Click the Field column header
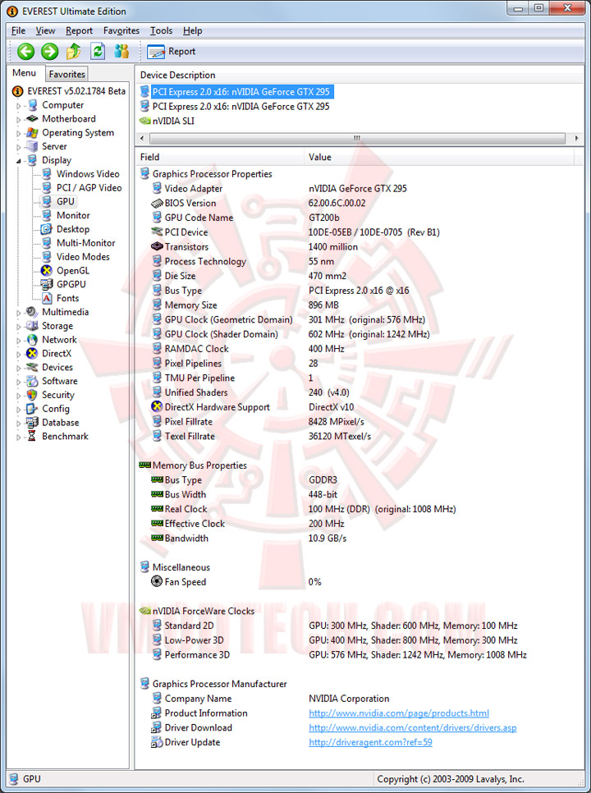 point(220,158)
